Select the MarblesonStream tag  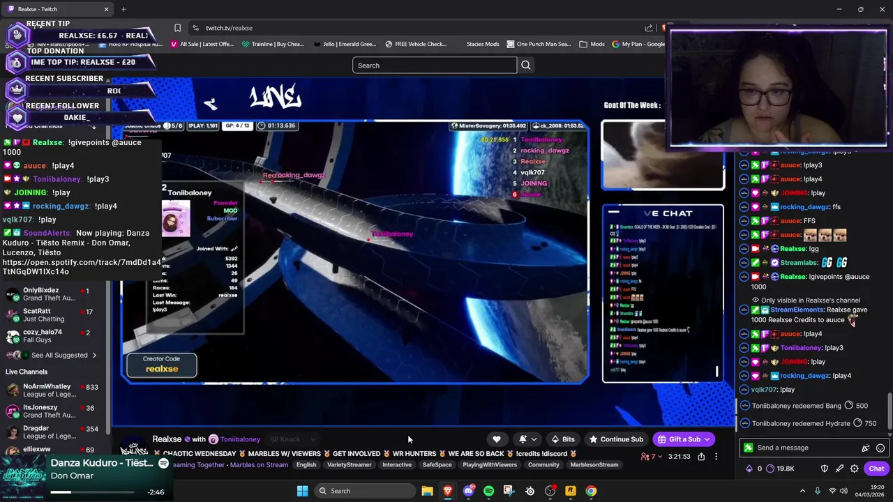pyautogui.click(x=594, y=465)
